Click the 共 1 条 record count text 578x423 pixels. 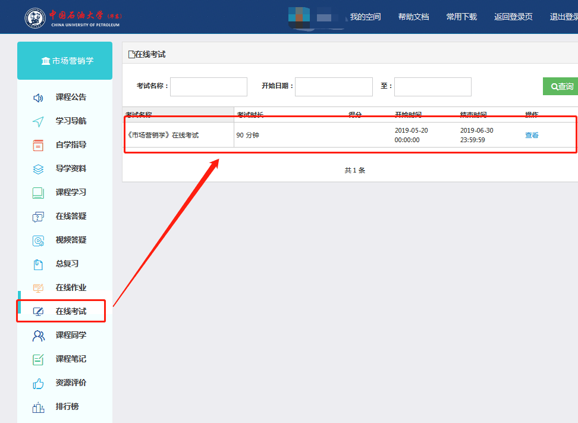tap(354, 170)
